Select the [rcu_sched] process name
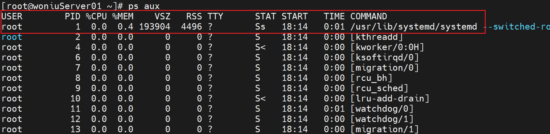The height and width of the screenshot is (134, 550). pyautogui.click(x=379, y=88)
